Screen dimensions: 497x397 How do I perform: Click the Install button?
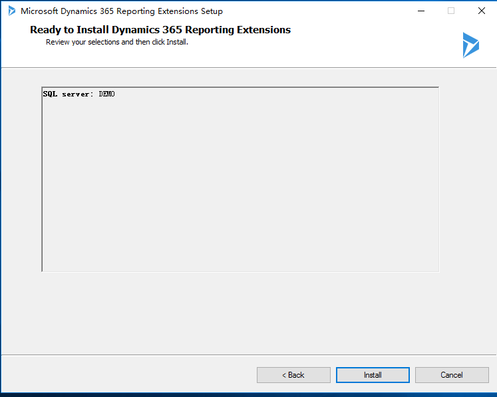pos(373,375)
